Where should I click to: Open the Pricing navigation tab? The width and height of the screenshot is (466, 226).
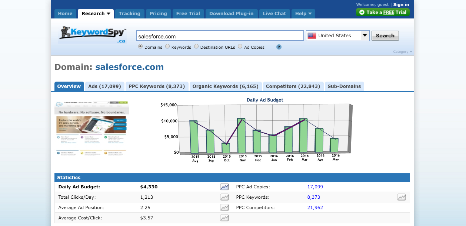point(158,14)
